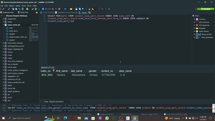The image size is (215, 121).
Task: Open the Help menu
Action: [34, 6]
